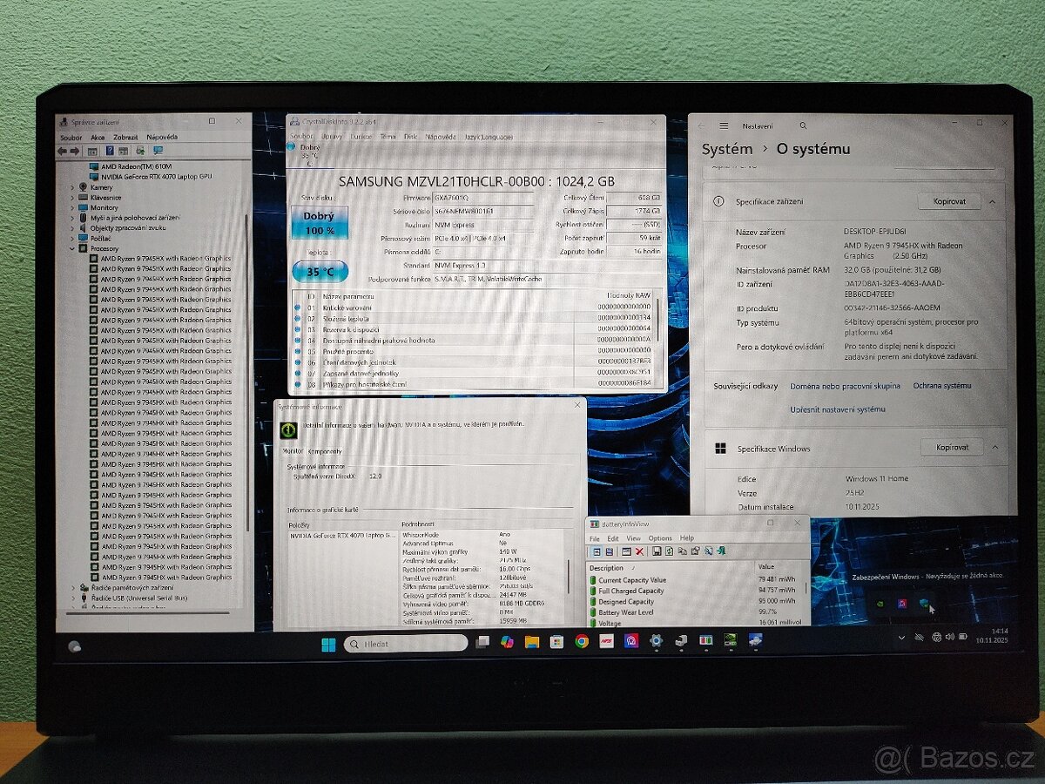1045x784 pixels.
Task: Select the Save report icon in BatteryInfoView toolbar
Action: 657,552
